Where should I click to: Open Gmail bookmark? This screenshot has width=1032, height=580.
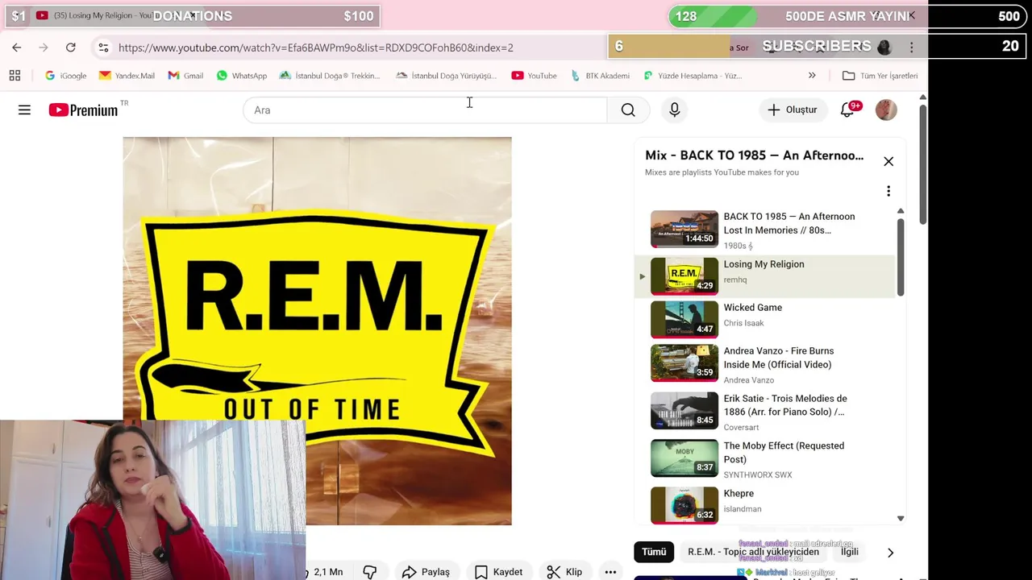click(185, 76)
